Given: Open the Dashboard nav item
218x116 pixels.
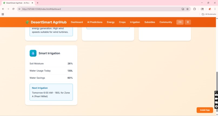Looking at the screenshot, I should click(x=77, y=22).
